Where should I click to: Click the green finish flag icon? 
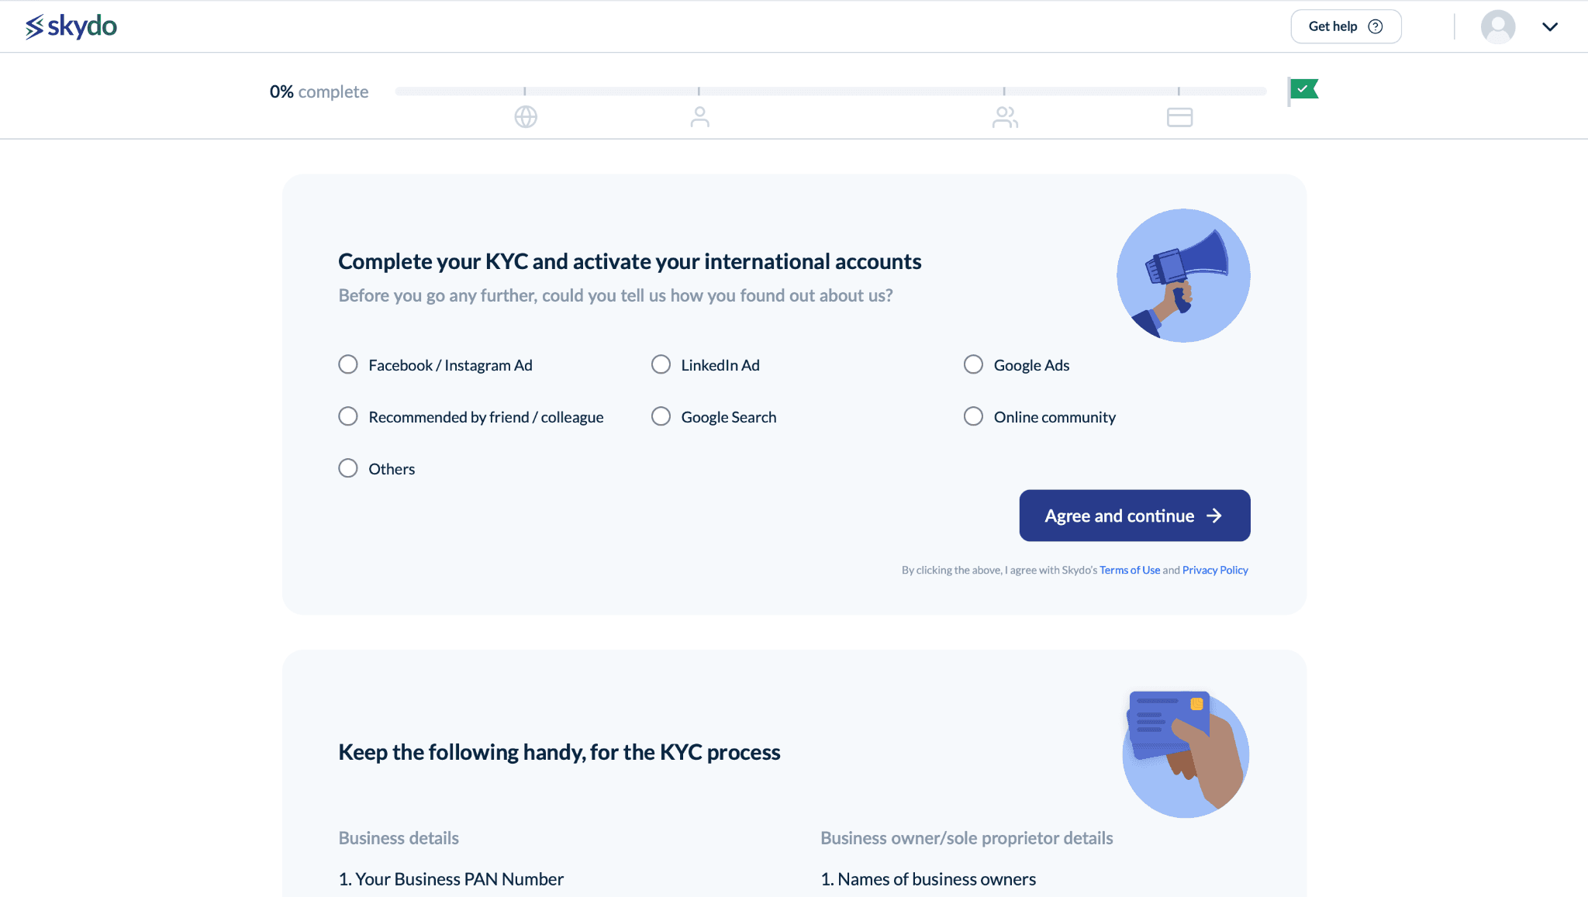(1303, 91)
